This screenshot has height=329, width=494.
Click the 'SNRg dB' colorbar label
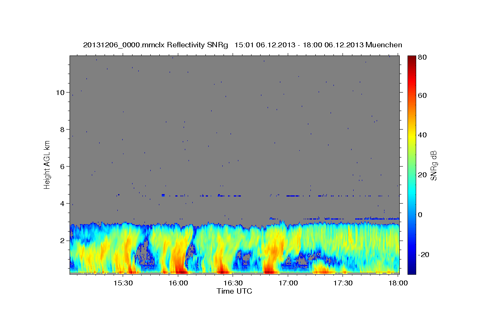click(x=433, y=165)
